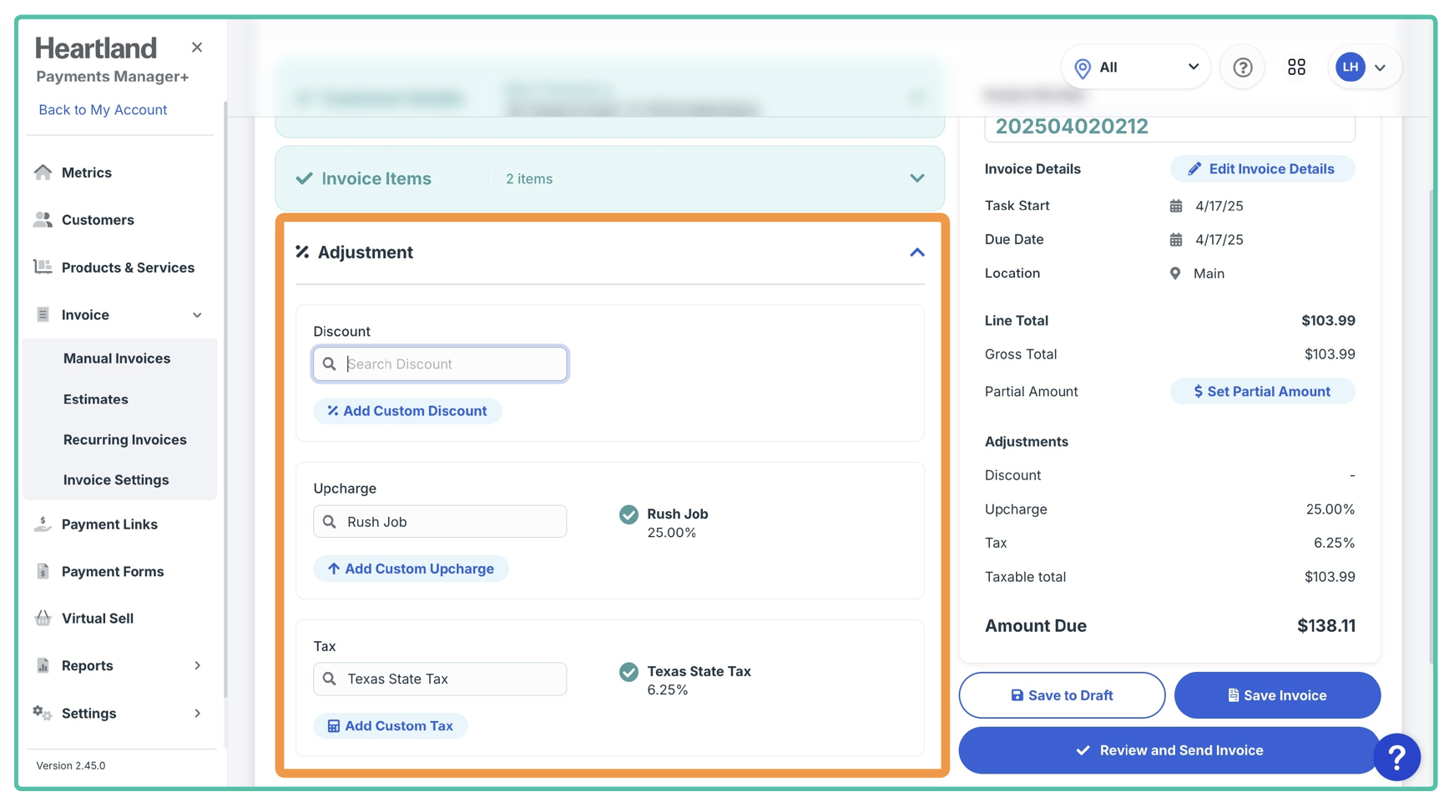Click the Due Date calendar icon
The width and height of the screenshot is (1454, 807).
1175,240
